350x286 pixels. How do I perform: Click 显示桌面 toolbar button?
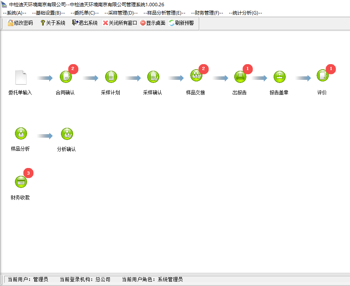pos(153,23)
